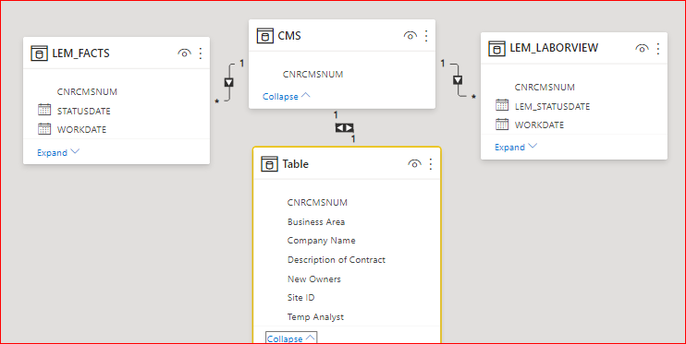Select LEM_STATUSDATE field in LEM_LABORVIEW
The height and width of the screenshot is (344, 686).
click(x=552, y=106)
